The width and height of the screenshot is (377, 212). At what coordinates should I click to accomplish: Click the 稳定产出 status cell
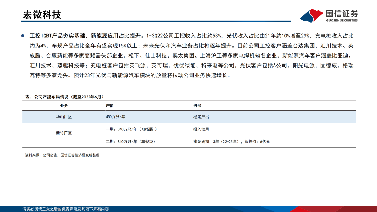(x=201, y=117)
